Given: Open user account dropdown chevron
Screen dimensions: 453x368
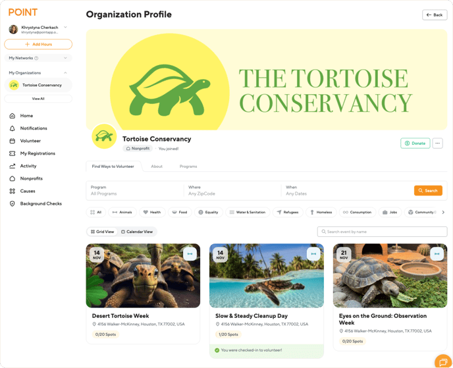Looking at the screenshot, I should pyautogui.click(x=65, y=28).
